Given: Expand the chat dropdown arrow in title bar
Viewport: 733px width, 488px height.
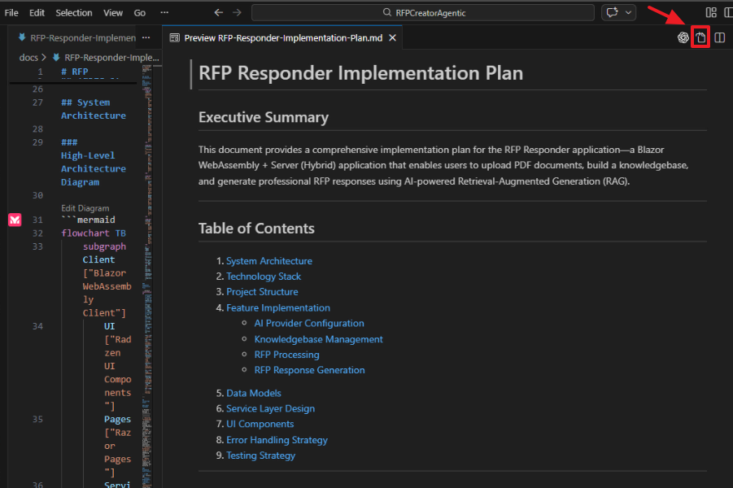Looking at the screenshot, I should (628, 13).
